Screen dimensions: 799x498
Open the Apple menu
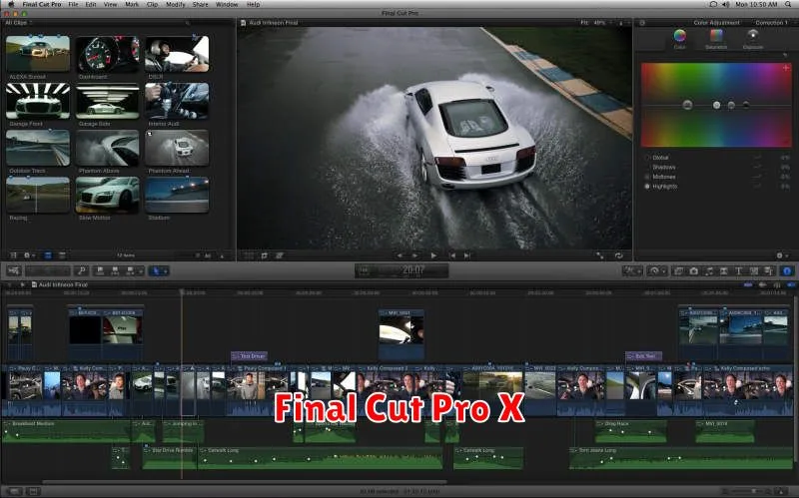point(11,4)
